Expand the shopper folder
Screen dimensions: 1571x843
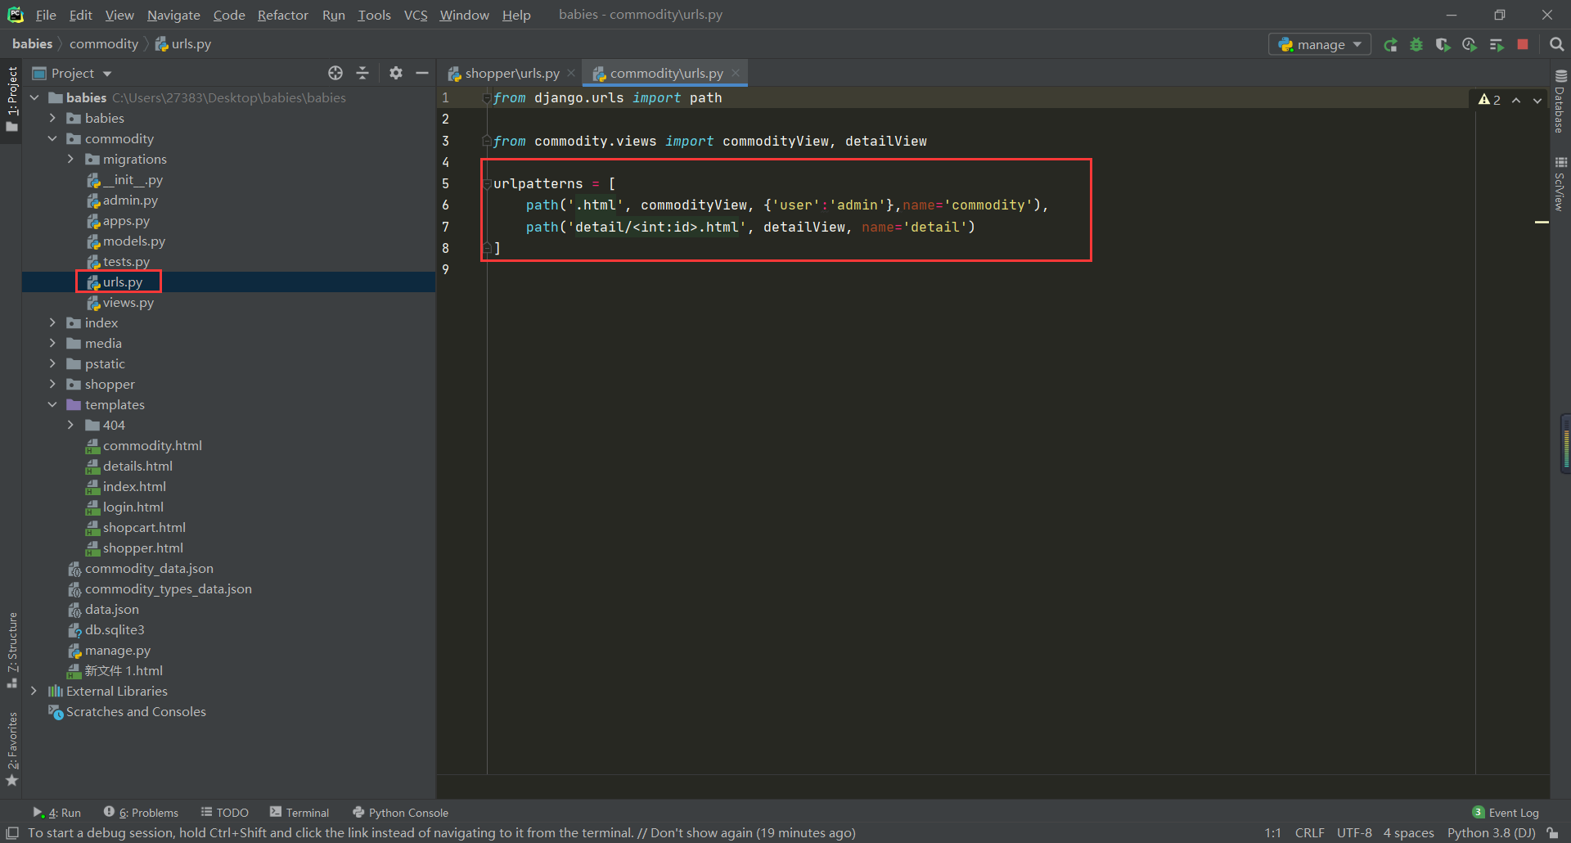tap(52, 384)
